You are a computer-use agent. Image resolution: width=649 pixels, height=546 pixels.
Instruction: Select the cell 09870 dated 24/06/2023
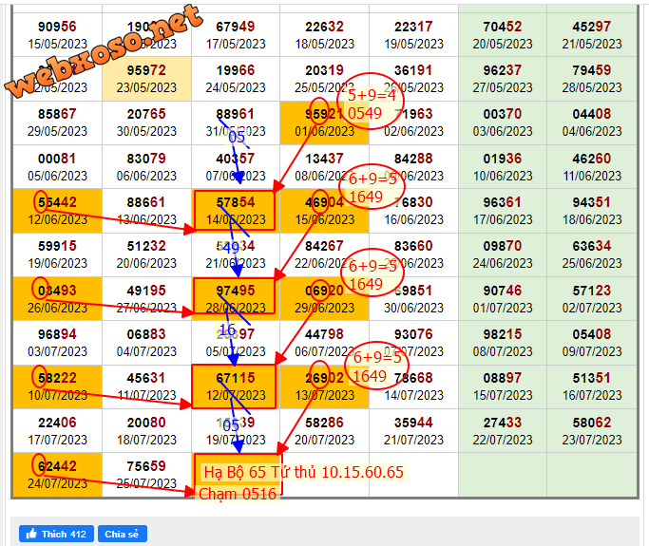click(x=503, y=254)
